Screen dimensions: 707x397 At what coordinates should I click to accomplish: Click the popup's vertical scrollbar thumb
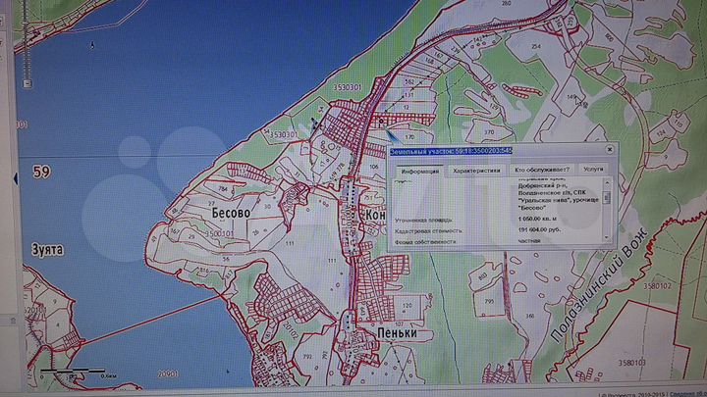point(606,197)
